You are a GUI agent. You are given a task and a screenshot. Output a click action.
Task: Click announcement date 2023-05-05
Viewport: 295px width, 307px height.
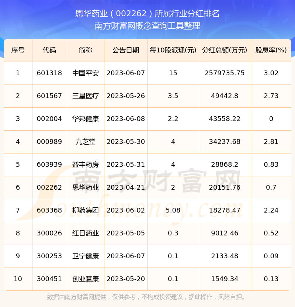[126, 233]
